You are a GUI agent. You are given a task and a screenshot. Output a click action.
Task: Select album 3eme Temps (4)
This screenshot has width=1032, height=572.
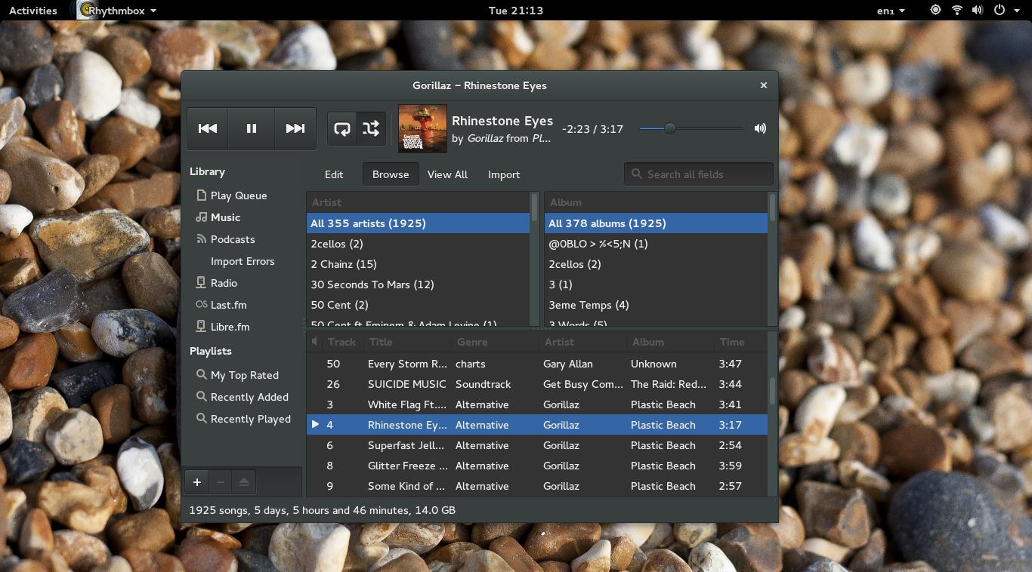(x=656, y=305)
